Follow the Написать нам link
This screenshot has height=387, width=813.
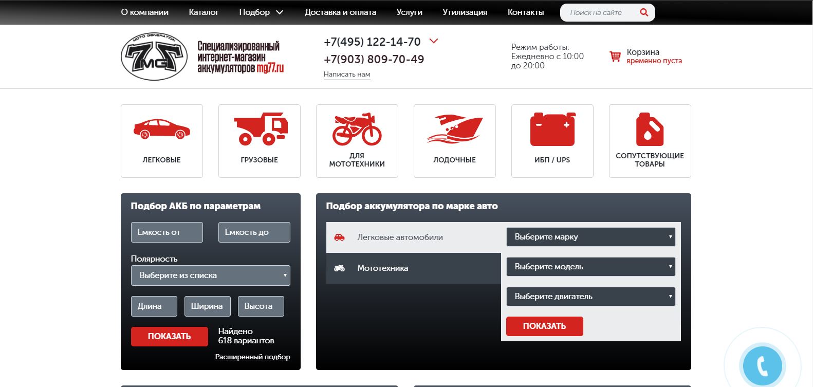pos(347,75)
